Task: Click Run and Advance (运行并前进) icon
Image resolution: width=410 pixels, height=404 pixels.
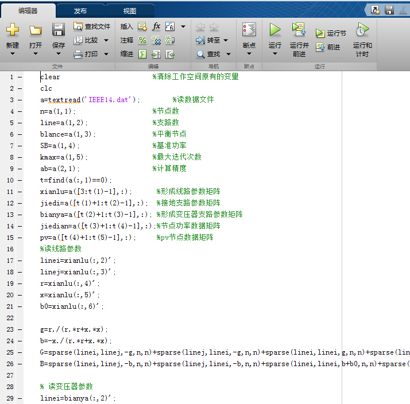Action: 299,29
